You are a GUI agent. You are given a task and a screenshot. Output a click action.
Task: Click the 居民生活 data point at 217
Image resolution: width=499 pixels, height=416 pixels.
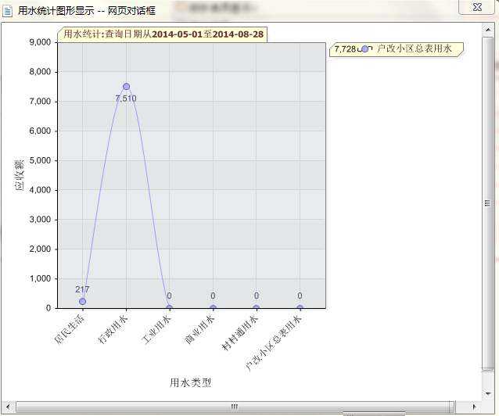tap(82, 302)
